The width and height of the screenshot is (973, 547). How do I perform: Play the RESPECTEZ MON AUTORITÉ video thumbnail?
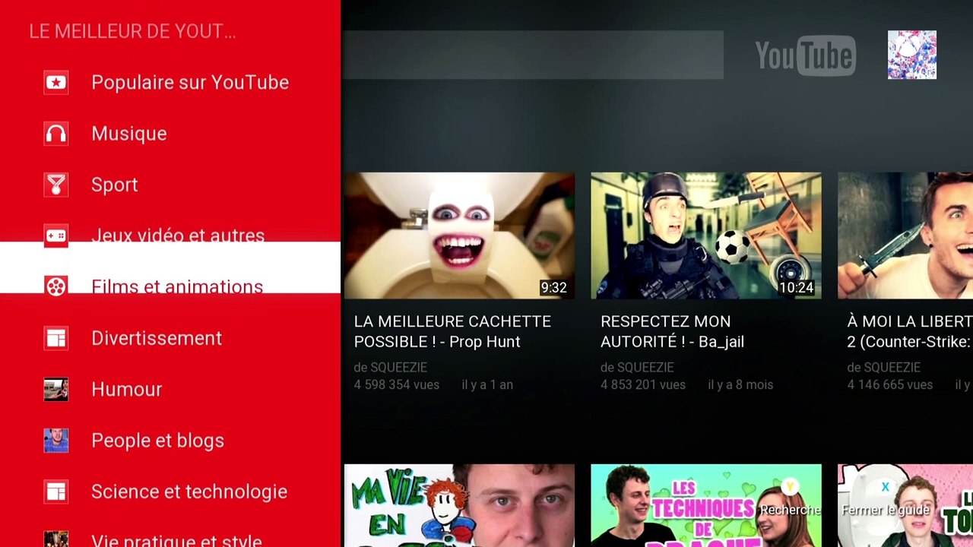706,236
